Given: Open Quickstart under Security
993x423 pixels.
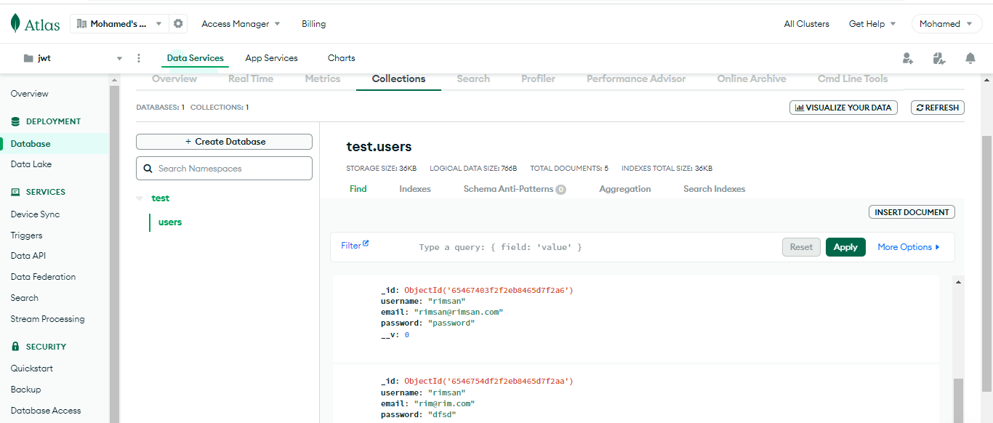Looking at the screenshot, I should pyautogui.click(x=31, y=368).
